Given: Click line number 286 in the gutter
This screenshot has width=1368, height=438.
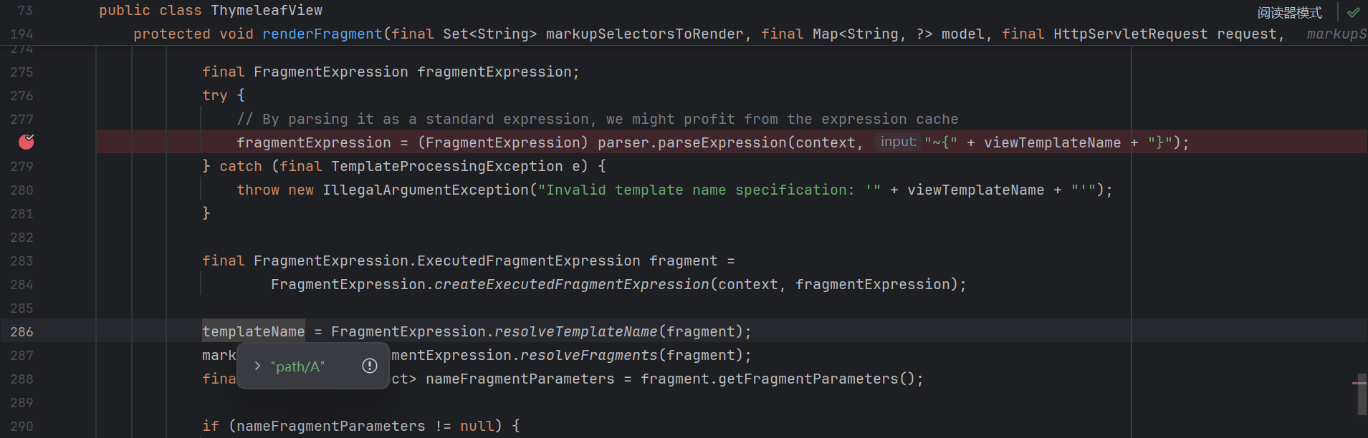Looking at the screenshot, I should point(21,331).
